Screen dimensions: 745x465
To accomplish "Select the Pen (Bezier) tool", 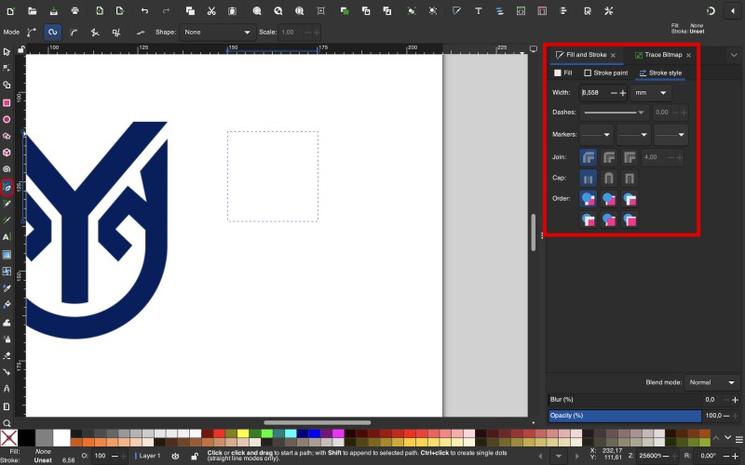I will coord(7,188).
